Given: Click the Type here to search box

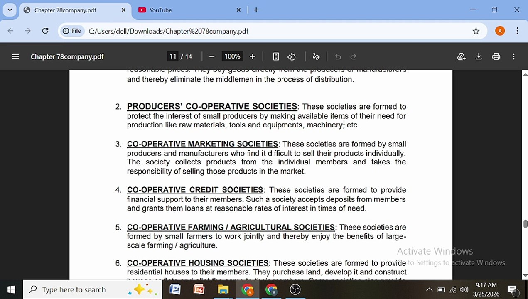Looking at the screenshot, I should 92,289.
